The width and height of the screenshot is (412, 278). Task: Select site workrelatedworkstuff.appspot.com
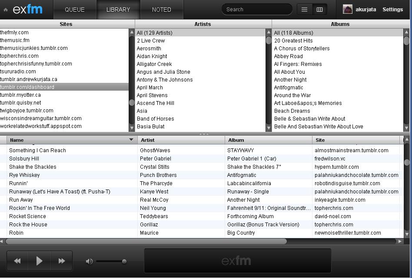tap(64, 126)
